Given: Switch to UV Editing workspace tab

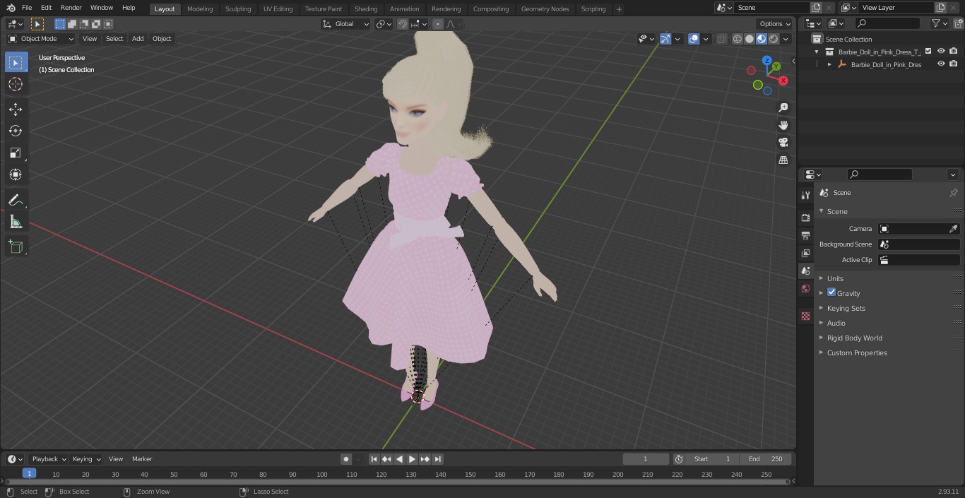Looking at the screenshot, I should click(x=278, y=9).
